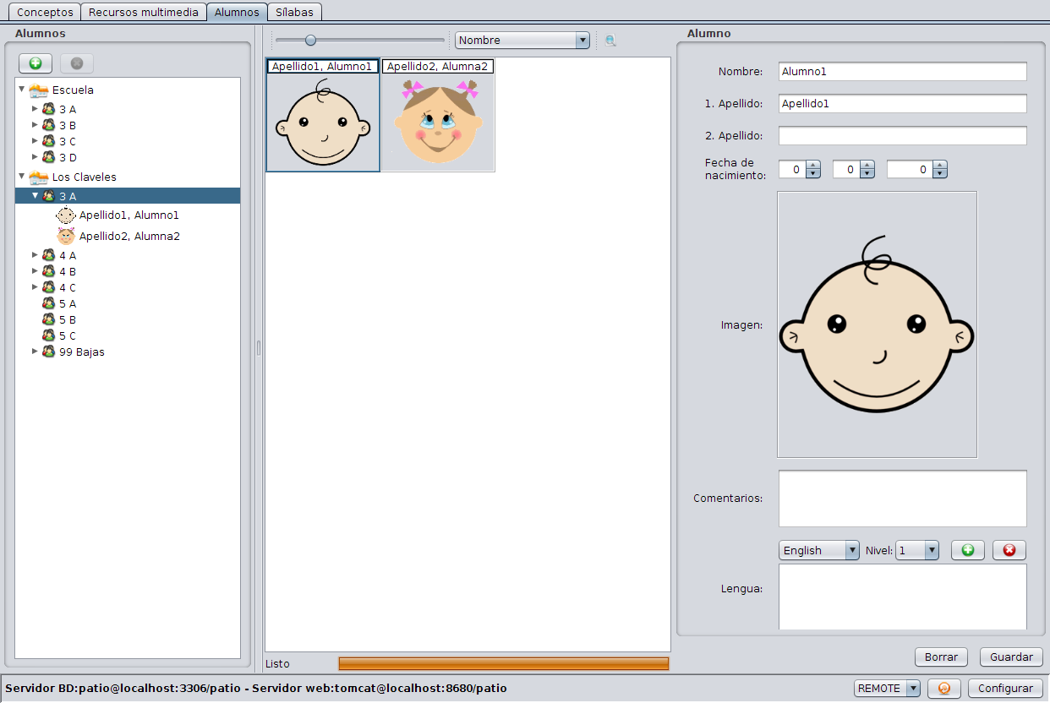This screenshot has width=1050, height=703.
Task: Remove language with red cross icon
Action: tap(1009, 550)
